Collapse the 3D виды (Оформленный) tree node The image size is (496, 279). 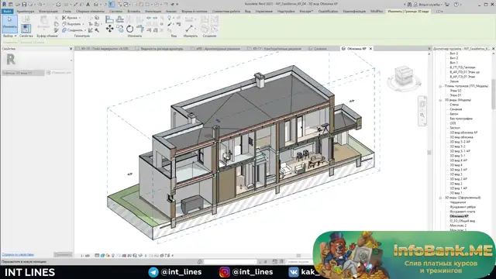440,198
